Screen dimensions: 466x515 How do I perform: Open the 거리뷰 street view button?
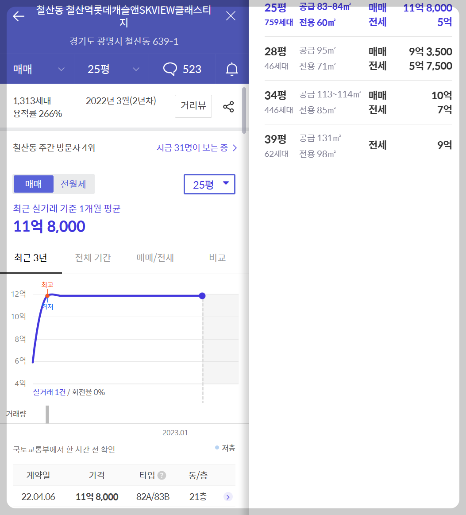pyautogui.click(x=193, y=106)
